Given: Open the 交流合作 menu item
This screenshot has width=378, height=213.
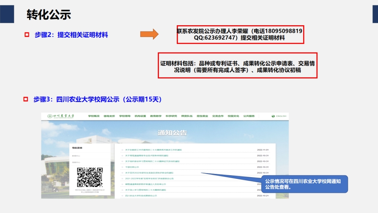Looking at the screenshot, I should (218, 116).
